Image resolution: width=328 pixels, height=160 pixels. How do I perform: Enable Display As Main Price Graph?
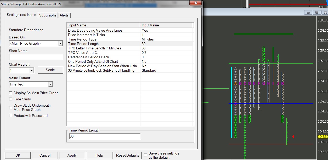click(11, 93)
